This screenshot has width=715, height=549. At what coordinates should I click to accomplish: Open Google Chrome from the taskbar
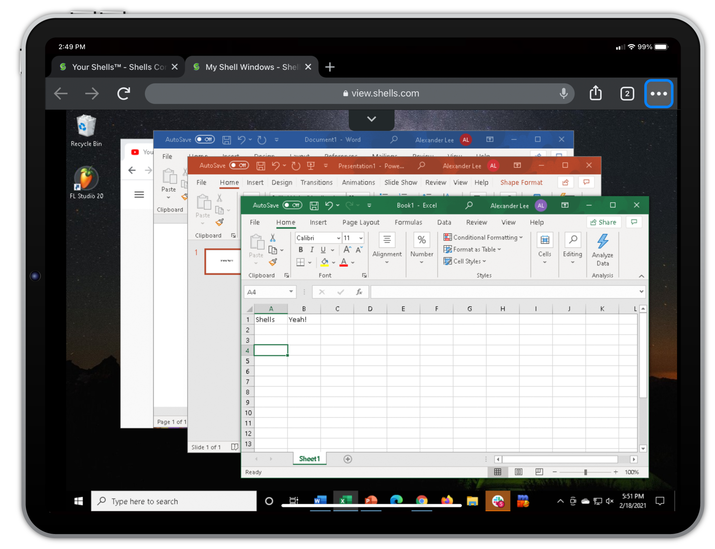tap(422, 501)
